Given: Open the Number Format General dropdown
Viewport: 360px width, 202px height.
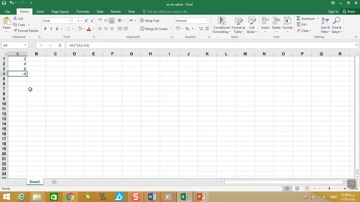Looking at the screenshot, I should click(x=208, y=21).
